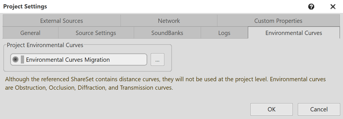Confirm the settings with OK
The image size is (343, 119).
point(271,109)
